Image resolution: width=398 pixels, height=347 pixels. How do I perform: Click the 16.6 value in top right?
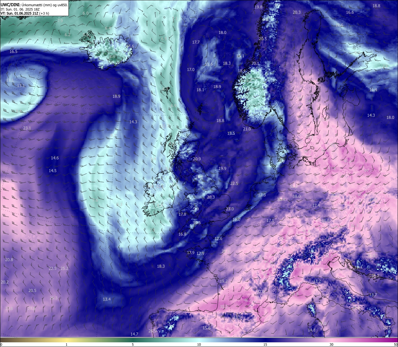click(350, 12)
